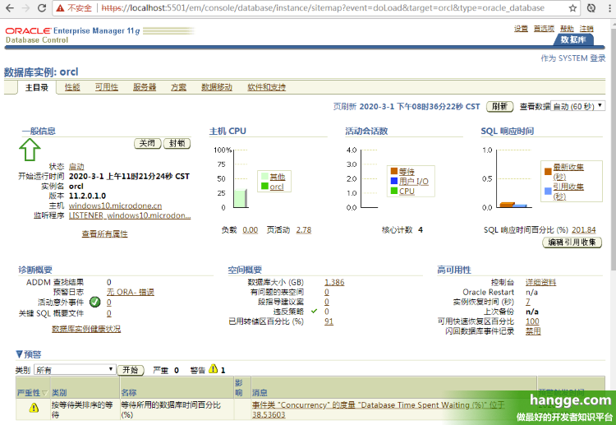Click the blue 用户 I/O legend swatch
The height and width of the screenshot is (425, 616).
(x=394, y=181)
